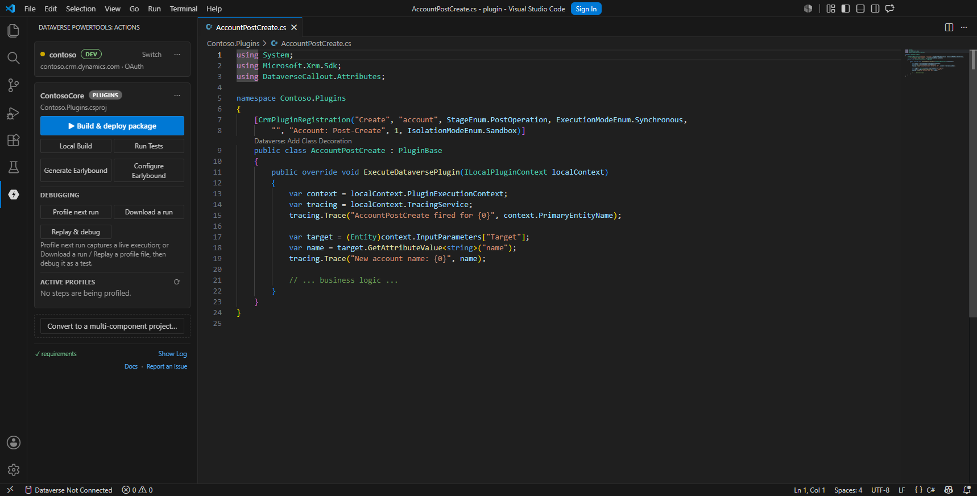Click the VS Code logo icon
Viewport: 977px width, 496px height.
(x=10, y=9)
